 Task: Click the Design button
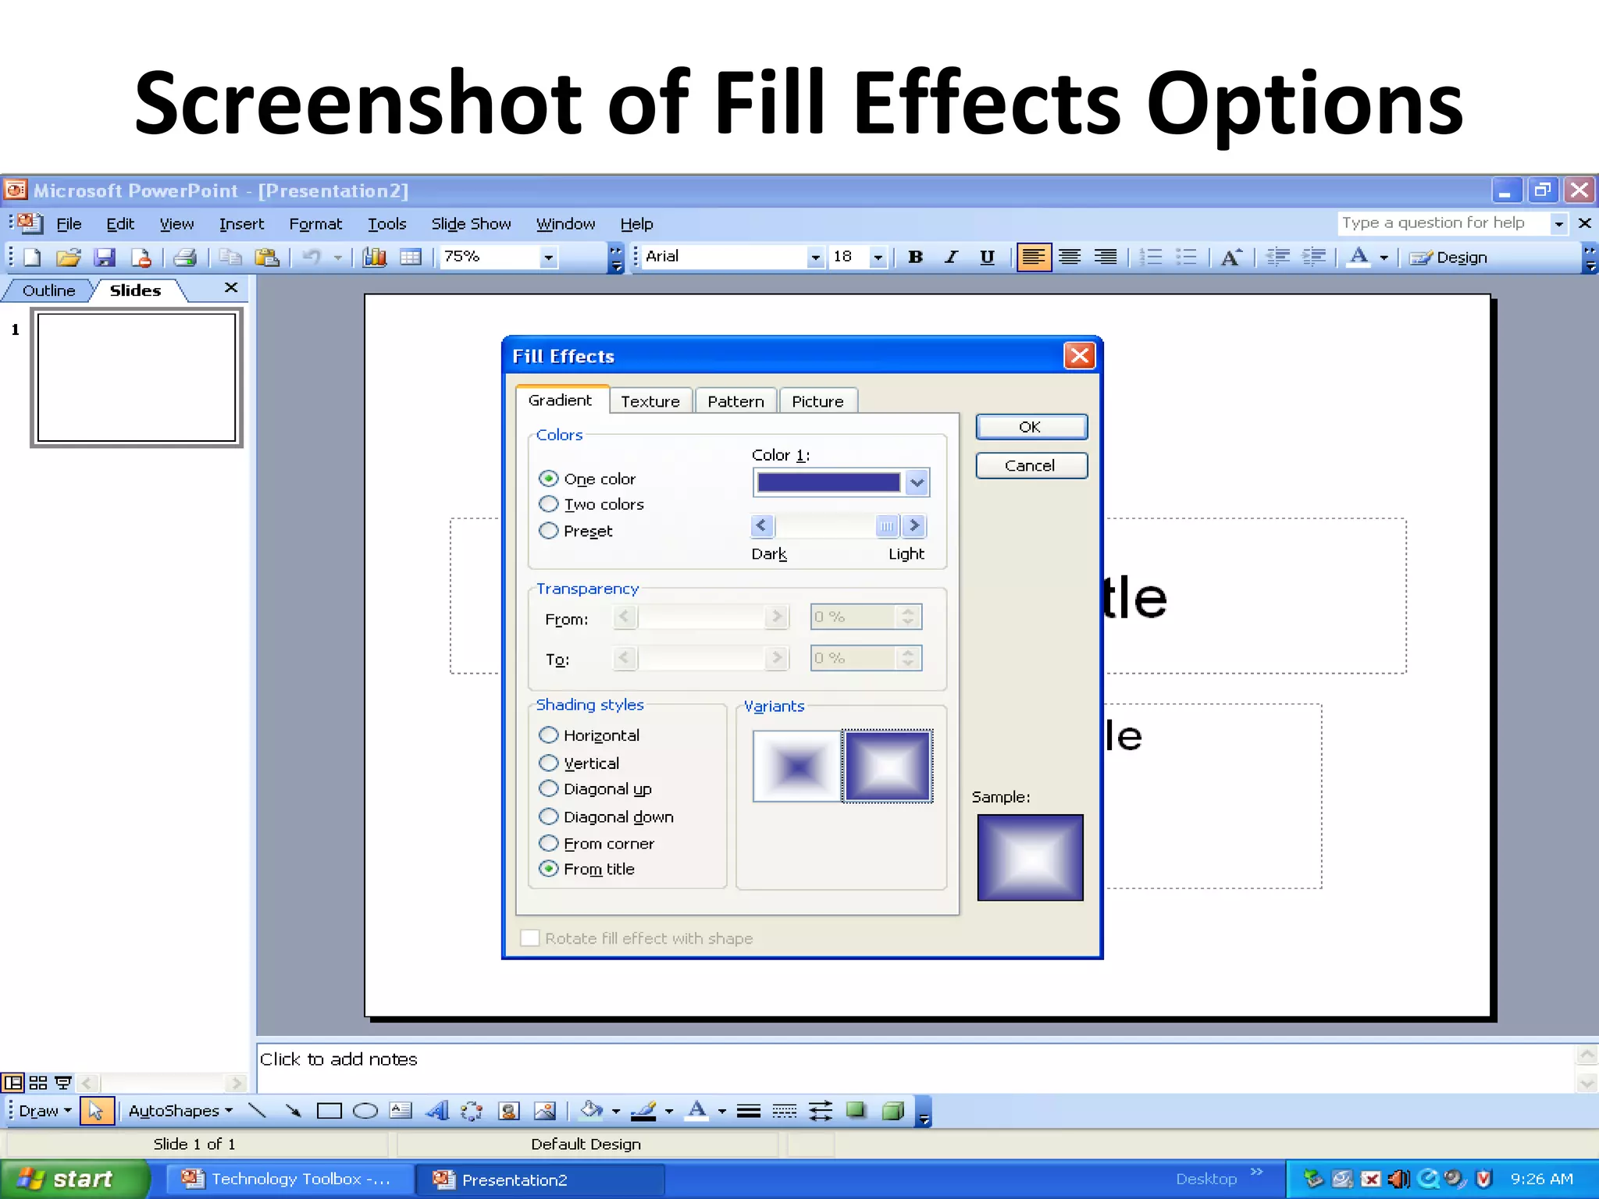[x=1449, y=257]
